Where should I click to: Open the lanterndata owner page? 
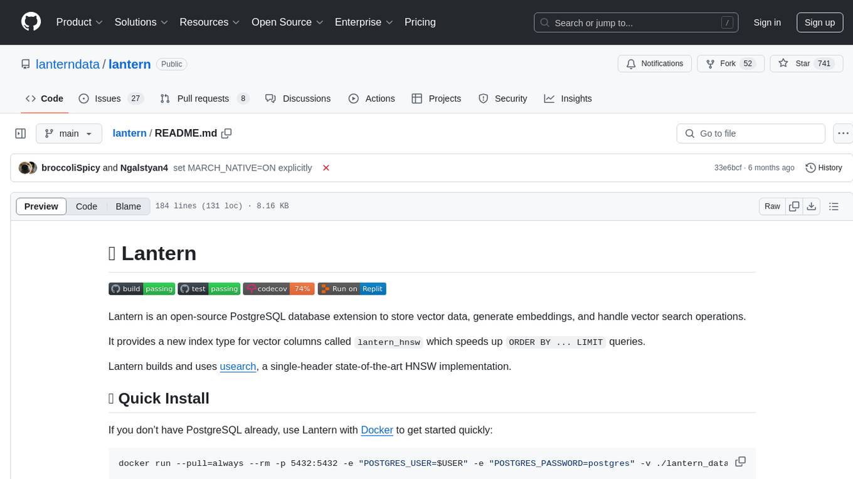[x=68, y=64]
